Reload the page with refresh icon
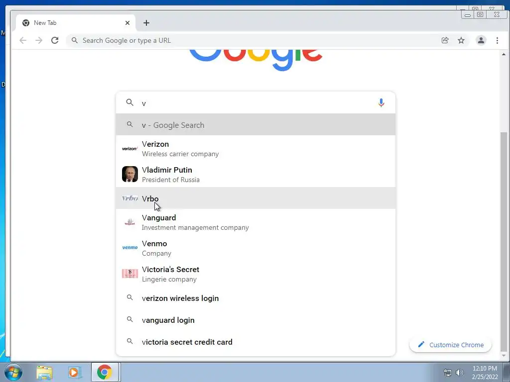Viewport: 510px width, 382px height. click(55, 40)
